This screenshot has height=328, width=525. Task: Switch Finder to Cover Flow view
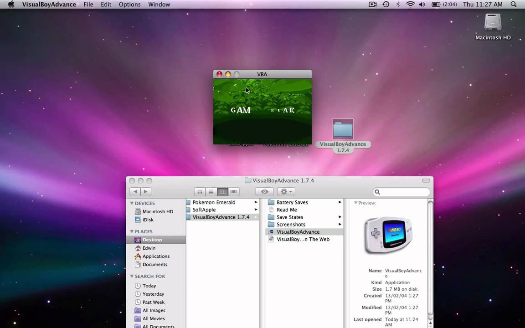tap(234, 192)
